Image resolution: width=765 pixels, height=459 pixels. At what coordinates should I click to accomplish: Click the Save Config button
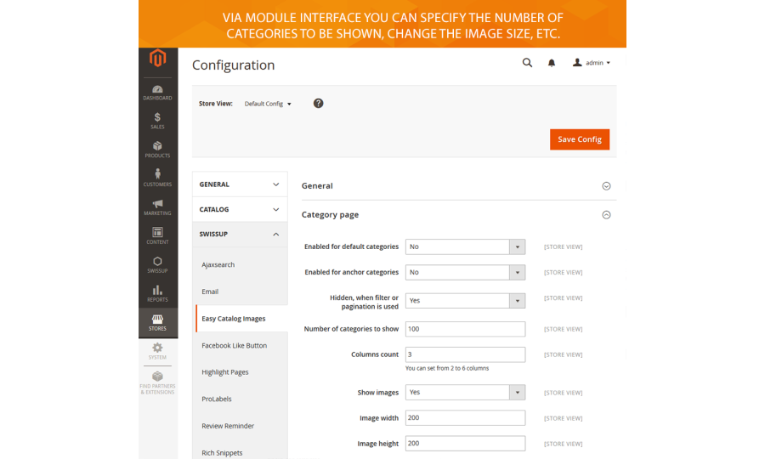pos(579,139)
